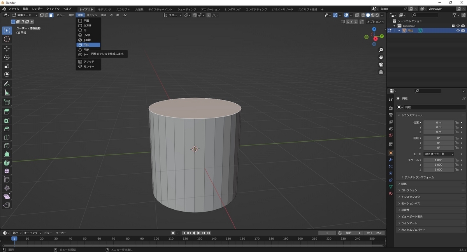This screenshot has width=467, height=252.
Task: Switch to wireframe viewport shading
Action: tap(363, 15)
